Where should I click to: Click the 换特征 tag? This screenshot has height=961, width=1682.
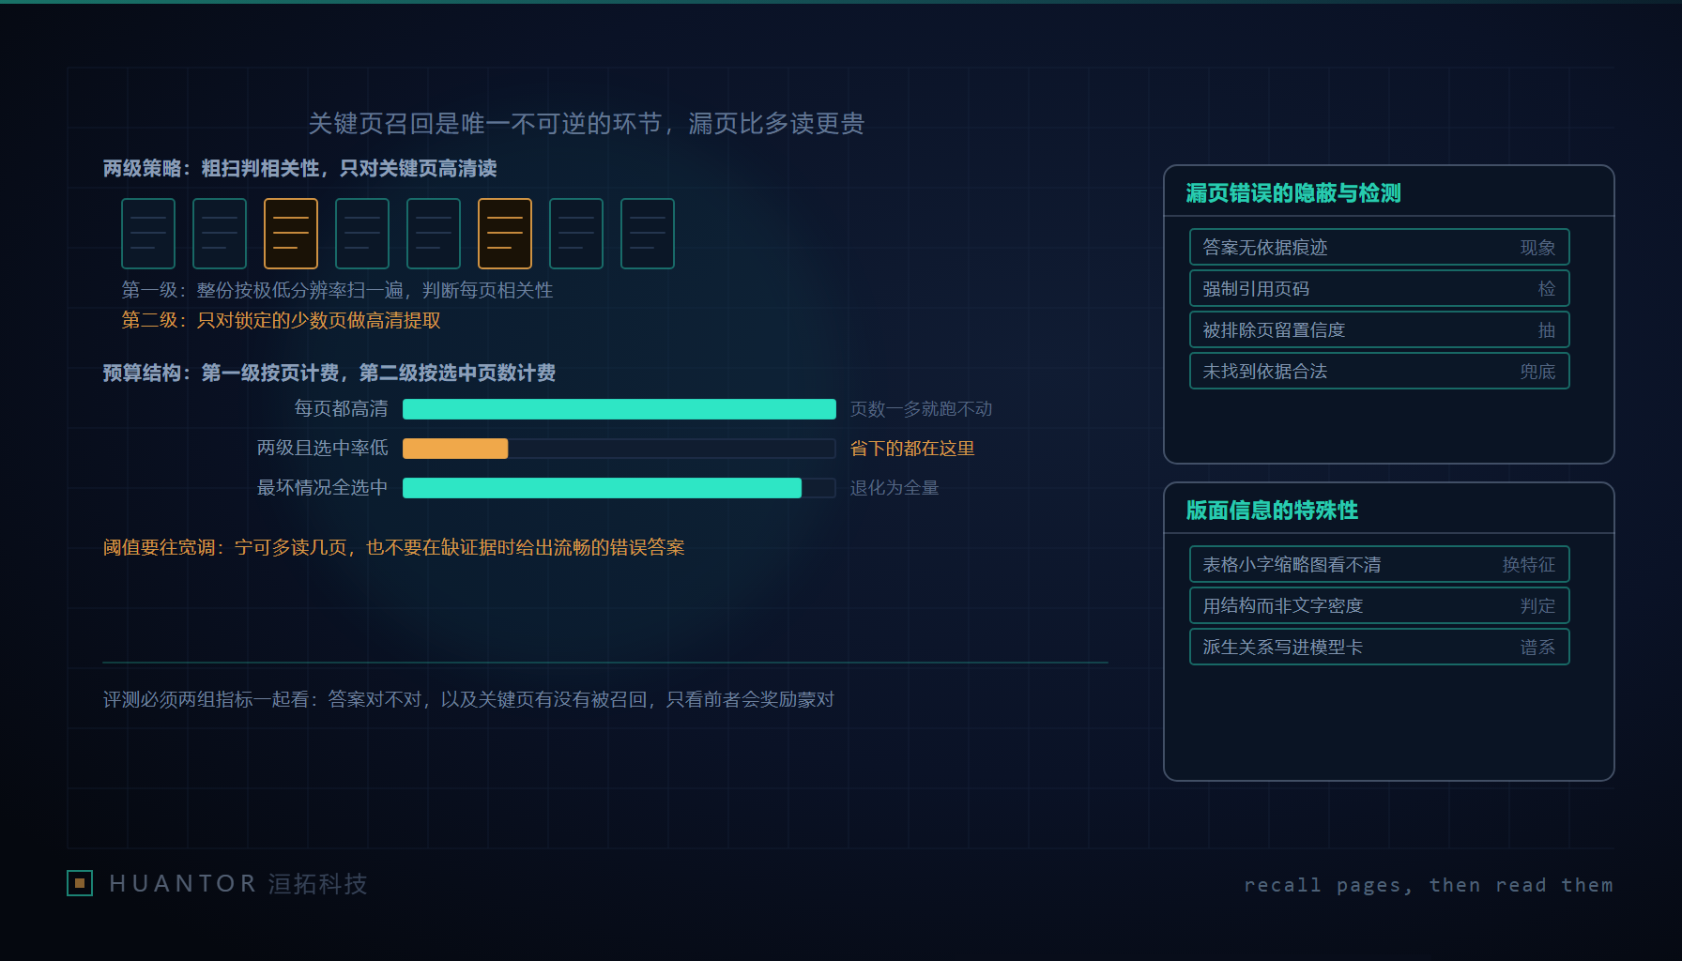point(1529,565)
